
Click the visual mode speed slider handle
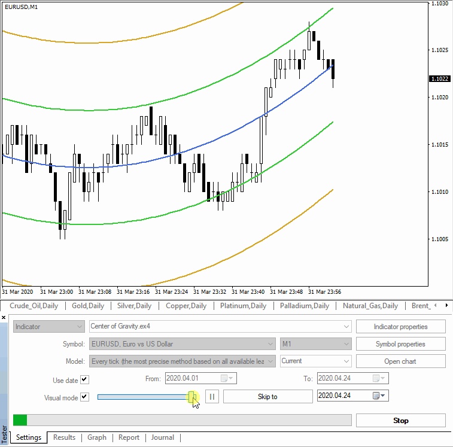[x=193, y=397]
